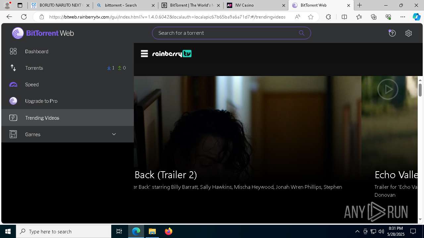Screen dimensions: 424x238
Task: Open the Echo Valley video title
Action: coord(396,175)
